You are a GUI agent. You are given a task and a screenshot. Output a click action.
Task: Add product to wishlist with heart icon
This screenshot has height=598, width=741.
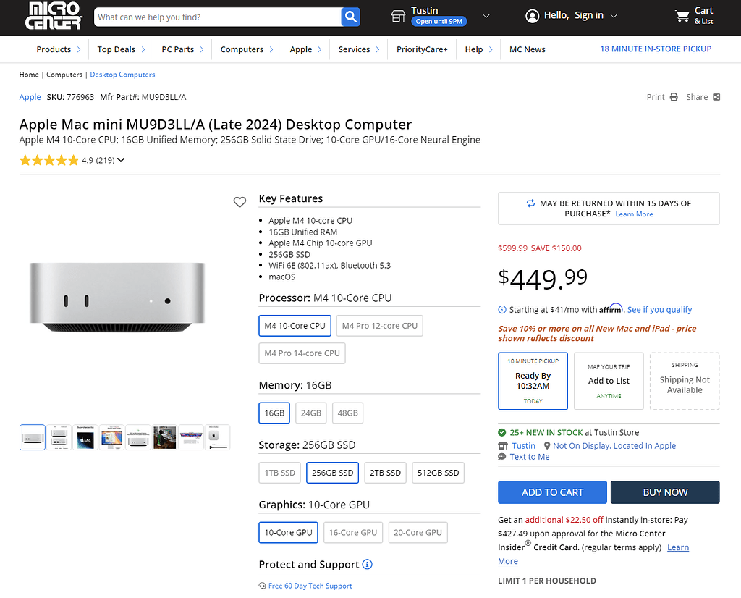(240, 202)
